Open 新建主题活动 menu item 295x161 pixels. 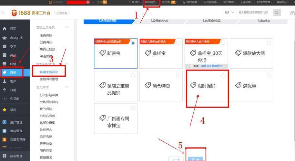point(49,72)
